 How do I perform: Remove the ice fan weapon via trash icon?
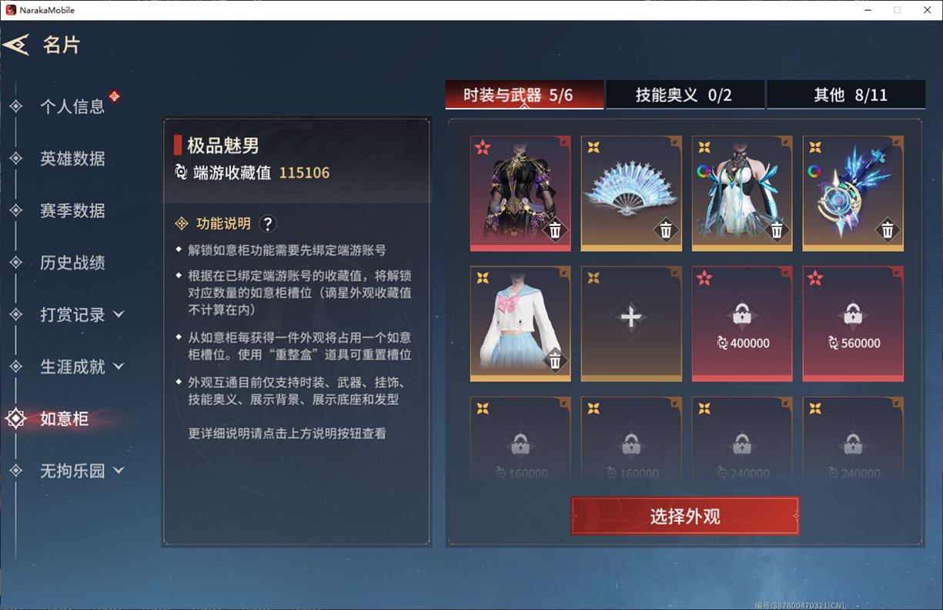click(x=666, y=230)
